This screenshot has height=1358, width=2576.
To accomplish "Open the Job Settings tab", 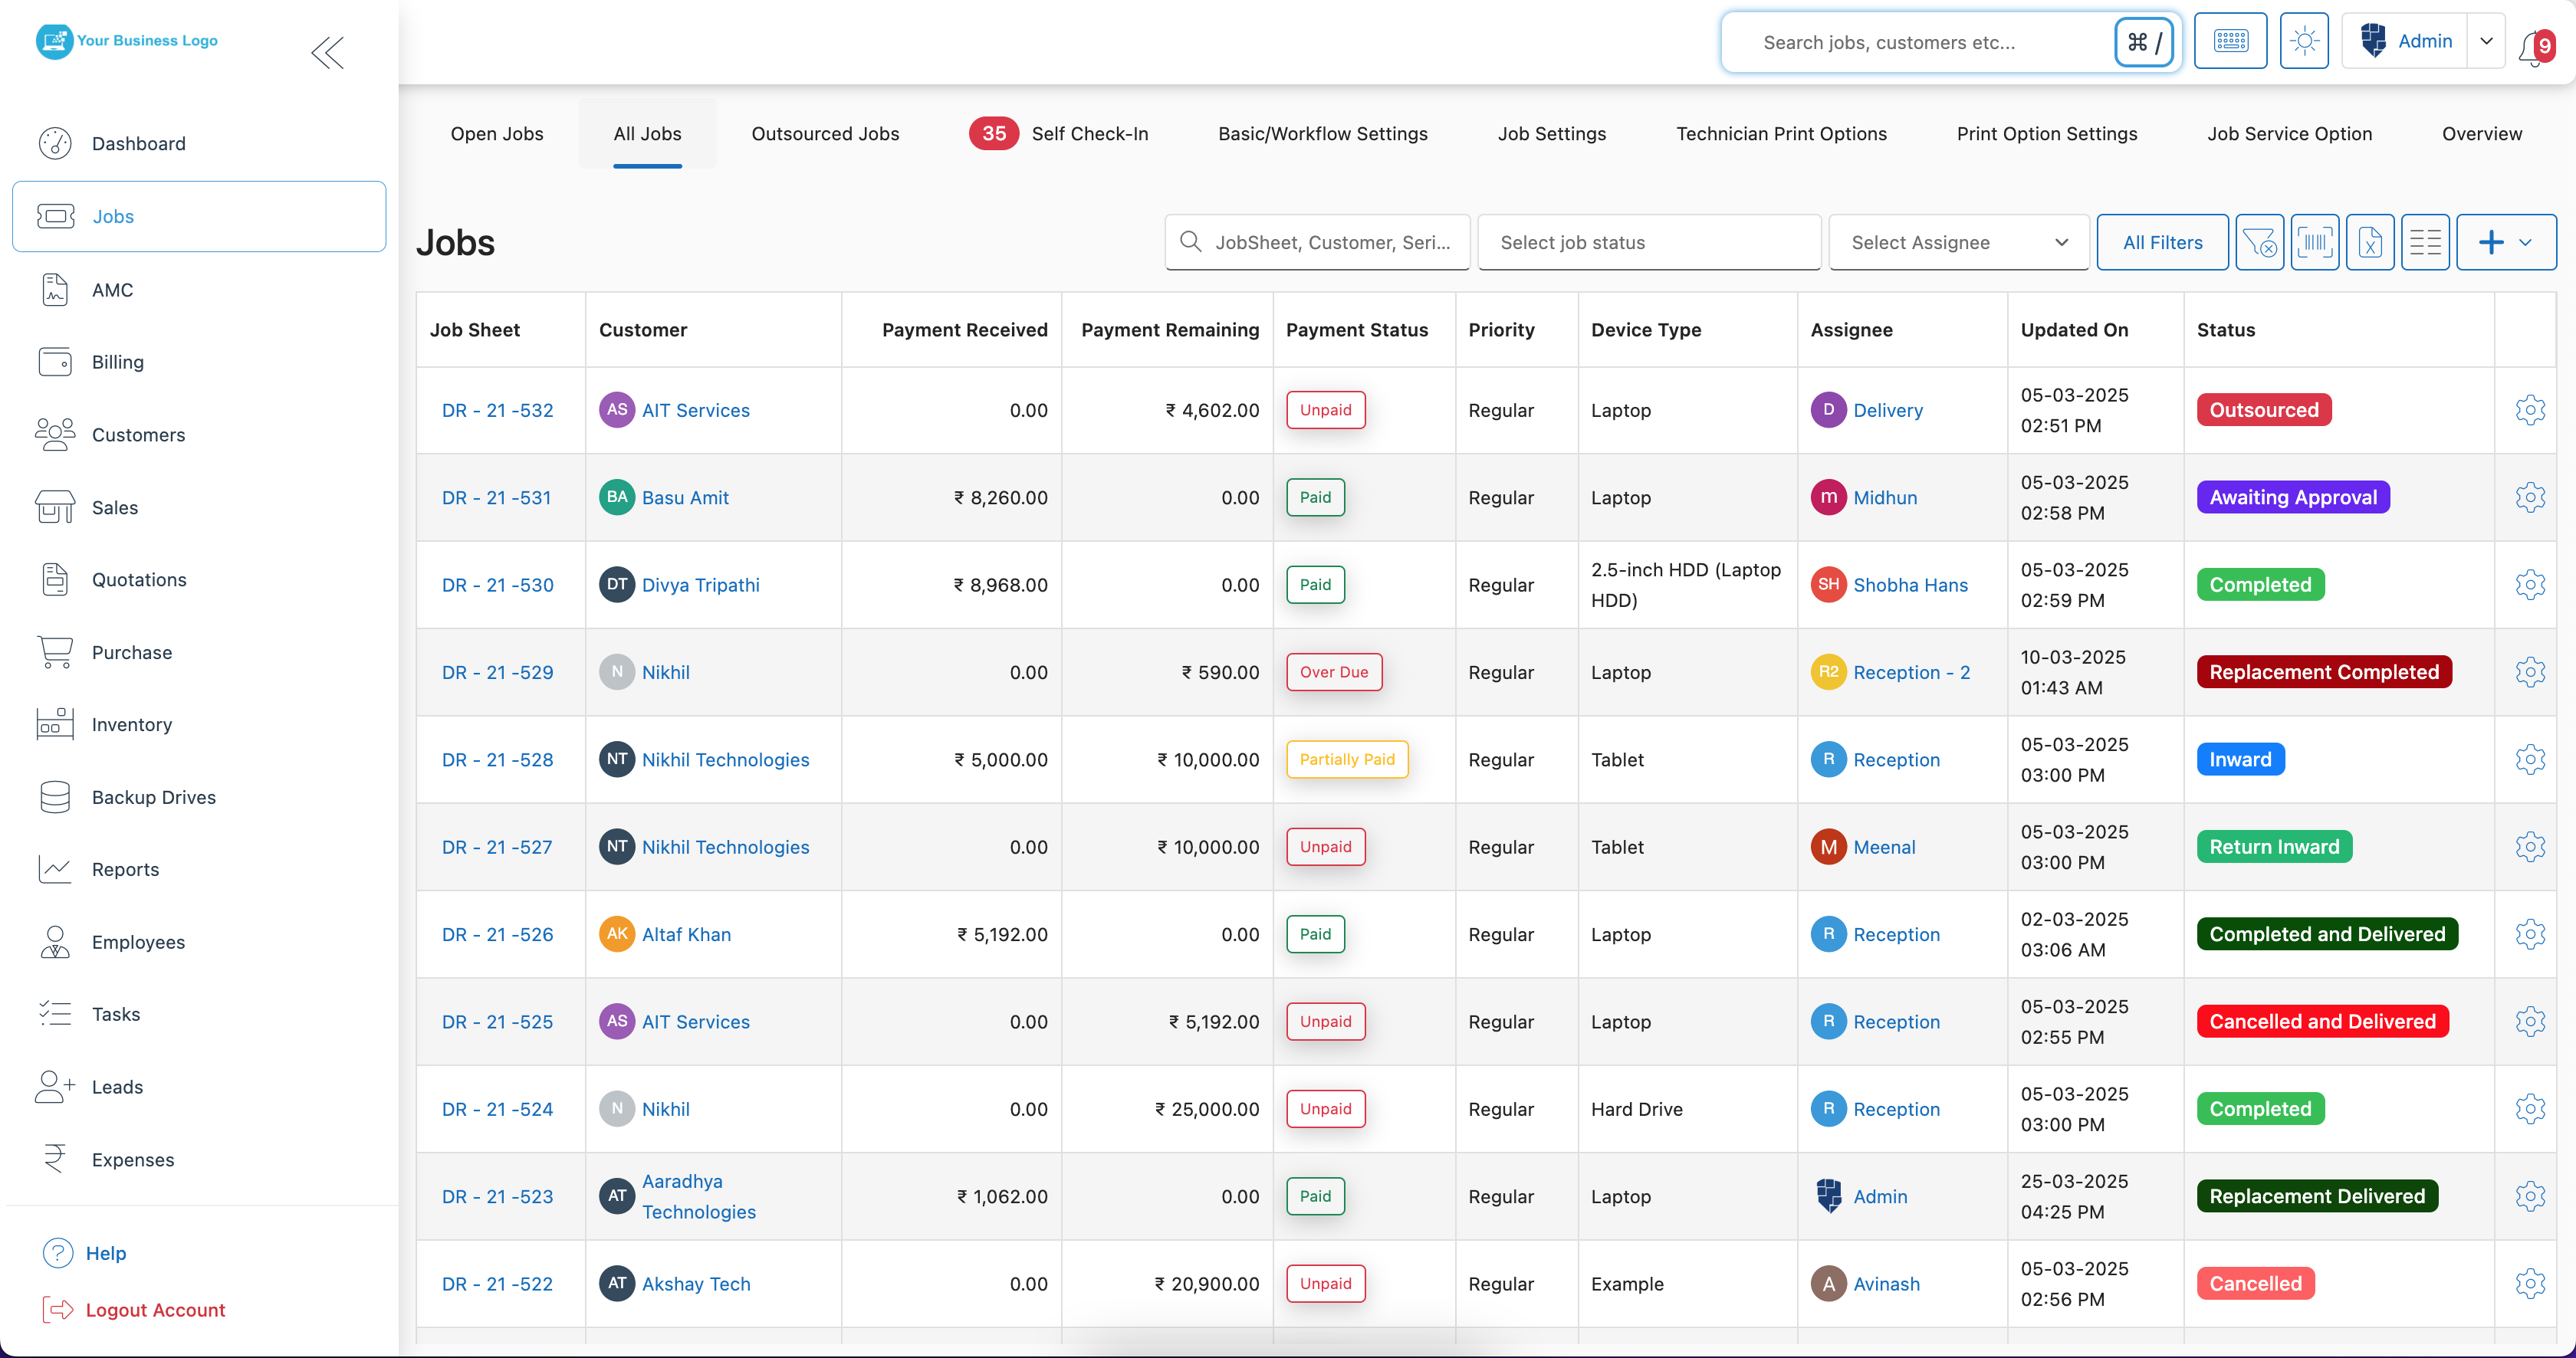I will 1551,133.
